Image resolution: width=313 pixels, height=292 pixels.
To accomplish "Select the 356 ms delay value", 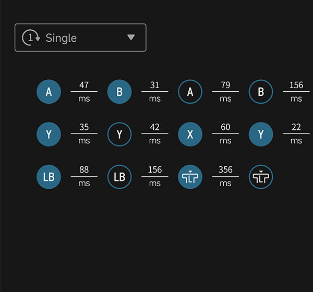I will 225,170.
